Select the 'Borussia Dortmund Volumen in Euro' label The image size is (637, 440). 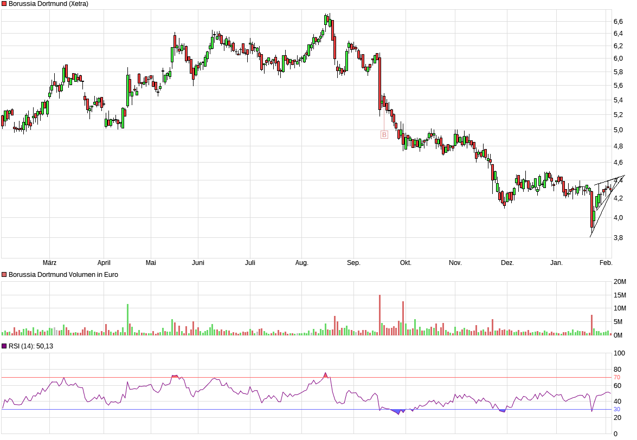point(63,275)
